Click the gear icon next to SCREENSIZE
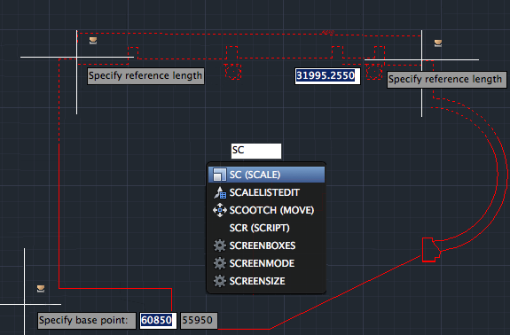 pyautogui.click(x=220, y=281)
